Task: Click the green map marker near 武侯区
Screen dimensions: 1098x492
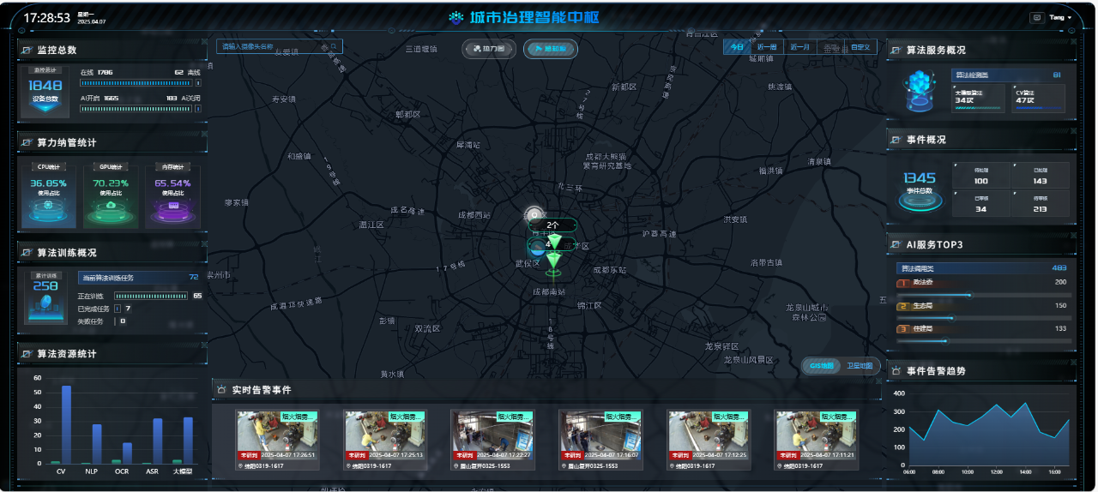Action: (x=555, y=261)
